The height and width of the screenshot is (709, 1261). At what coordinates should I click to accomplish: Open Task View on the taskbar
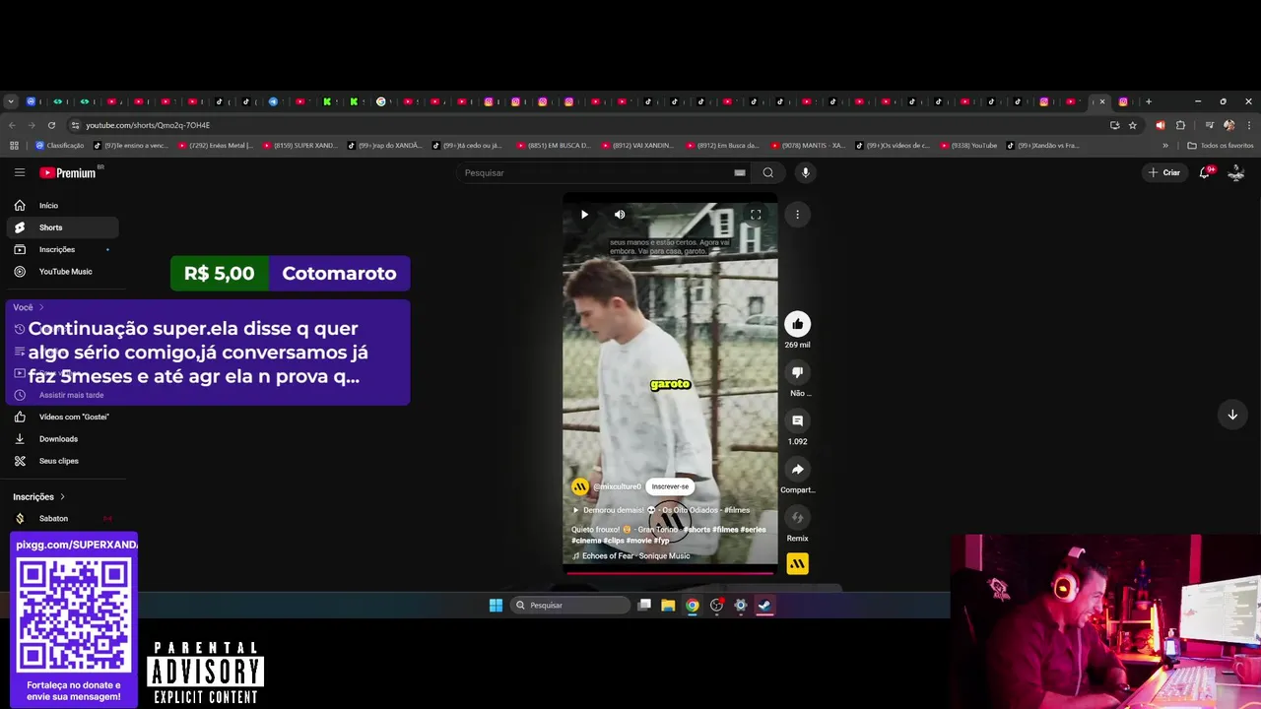(x=644, y=605)
